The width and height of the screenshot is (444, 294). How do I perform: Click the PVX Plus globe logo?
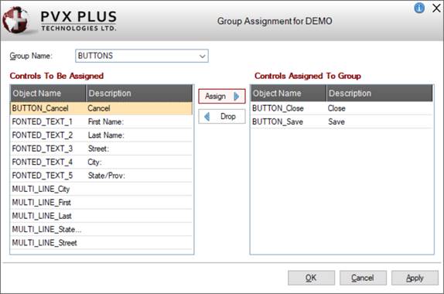(15, 20)
